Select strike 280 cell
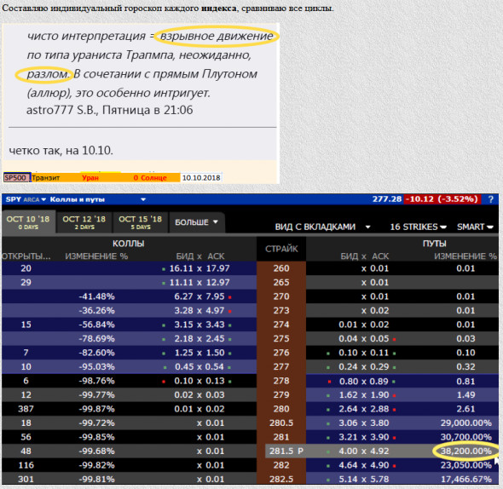The width and height of the screenshot is (503, 489). tap(281, 409)
